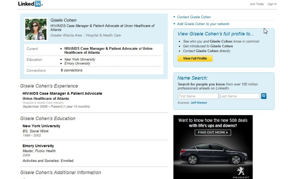Add Gisele Cohen to your network

point(203,24)
